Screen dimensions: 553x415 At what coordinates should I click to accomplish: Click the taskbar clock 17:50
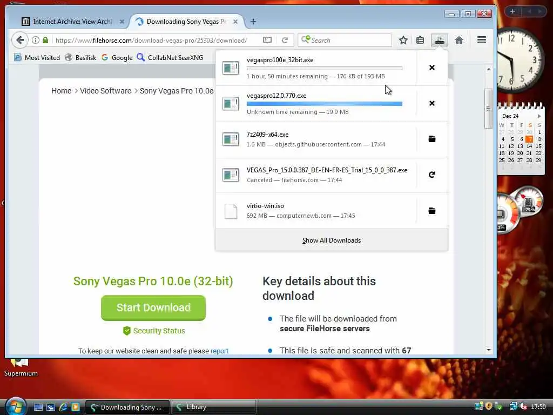click(538, 407)
